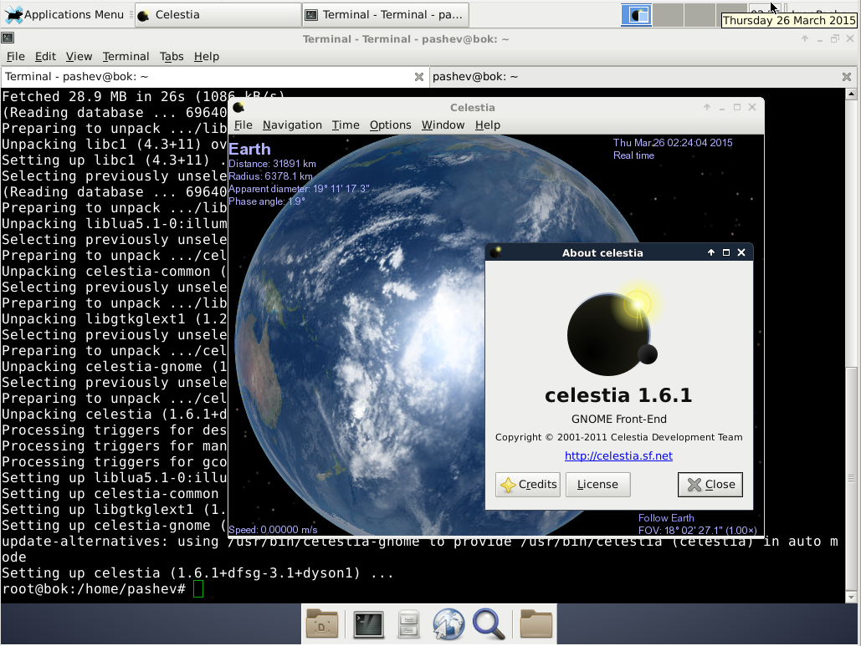Click the 'Follow Earth' status text
The width and height of the screenshot is (861, 646).
point(666,518)
